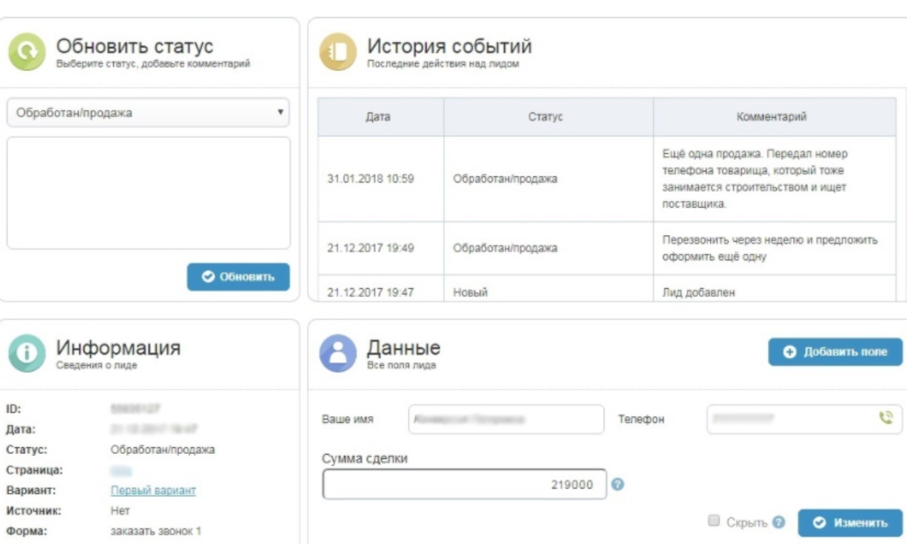Screen dimensions: 907x544
Task: Open the Обработан/продажа status dropdown
Action: click(148, 113)
